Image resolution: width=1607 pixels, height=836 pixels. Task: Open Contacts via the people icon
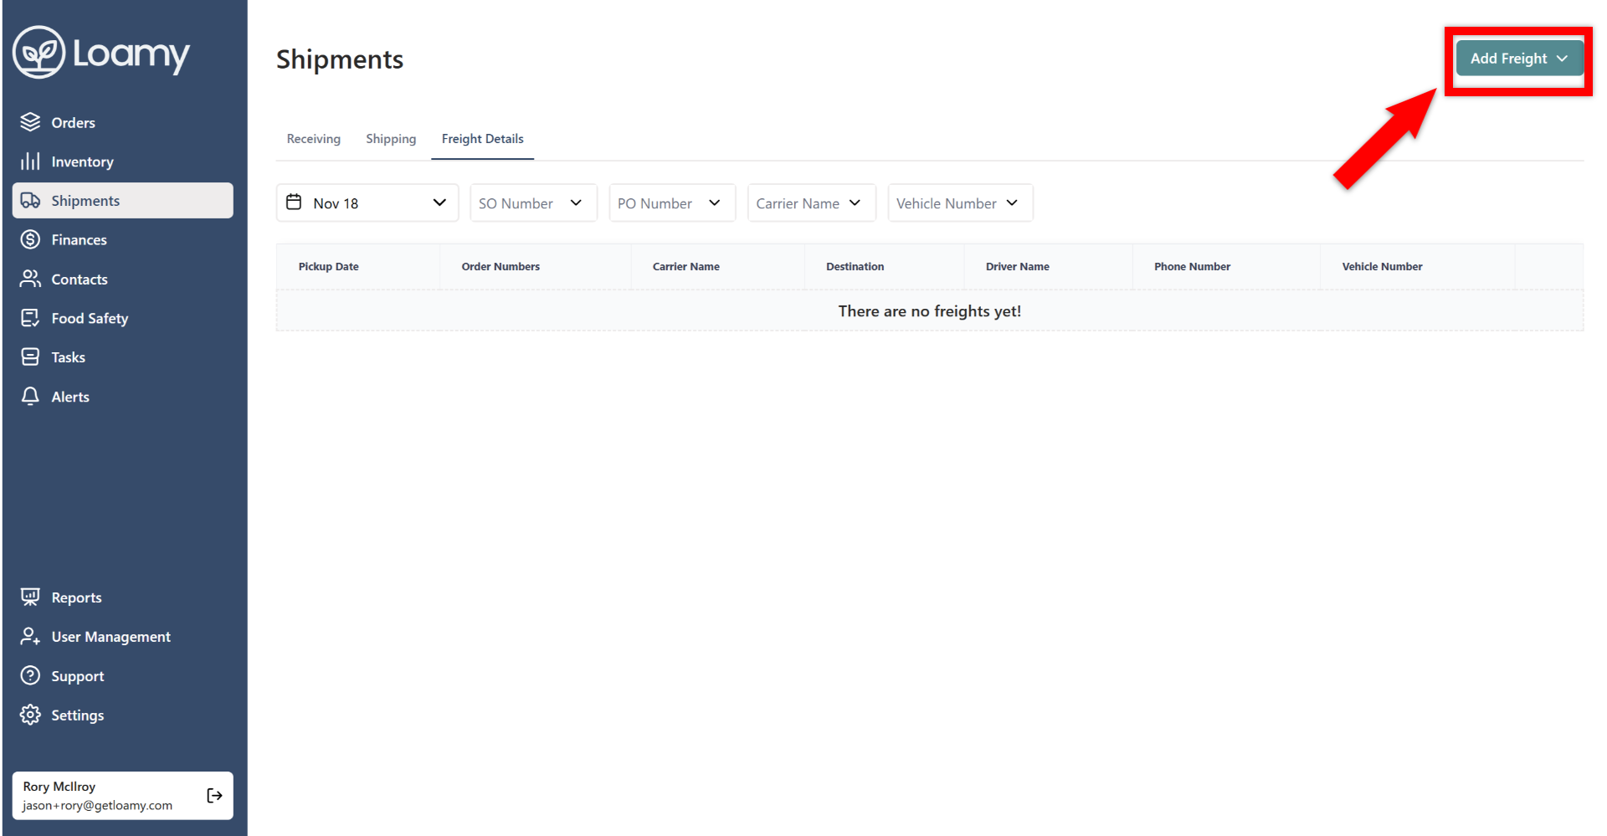tap(30, 279)
